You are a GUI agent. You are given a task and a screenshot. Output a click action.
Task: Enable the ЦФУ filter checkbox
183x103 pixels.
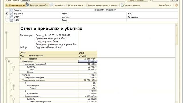[7, 17]
